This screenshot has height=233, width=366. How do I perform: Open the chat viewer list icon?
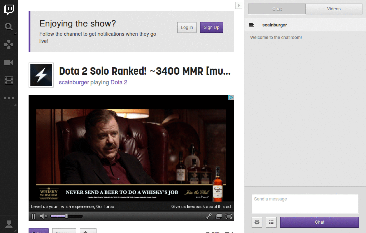271,222
